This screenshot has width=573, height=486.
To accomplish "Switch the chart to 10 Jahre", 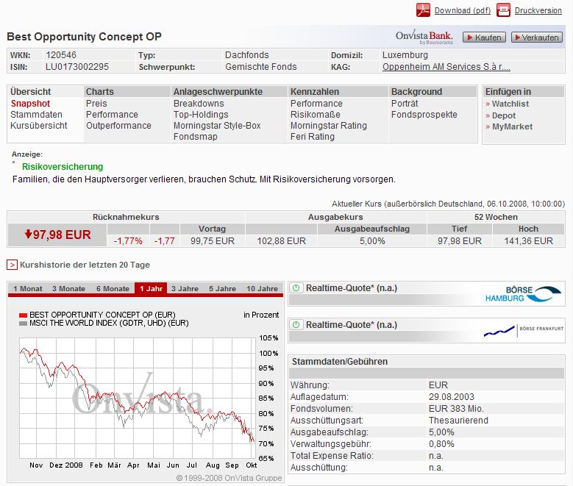I will coord(262,289).
